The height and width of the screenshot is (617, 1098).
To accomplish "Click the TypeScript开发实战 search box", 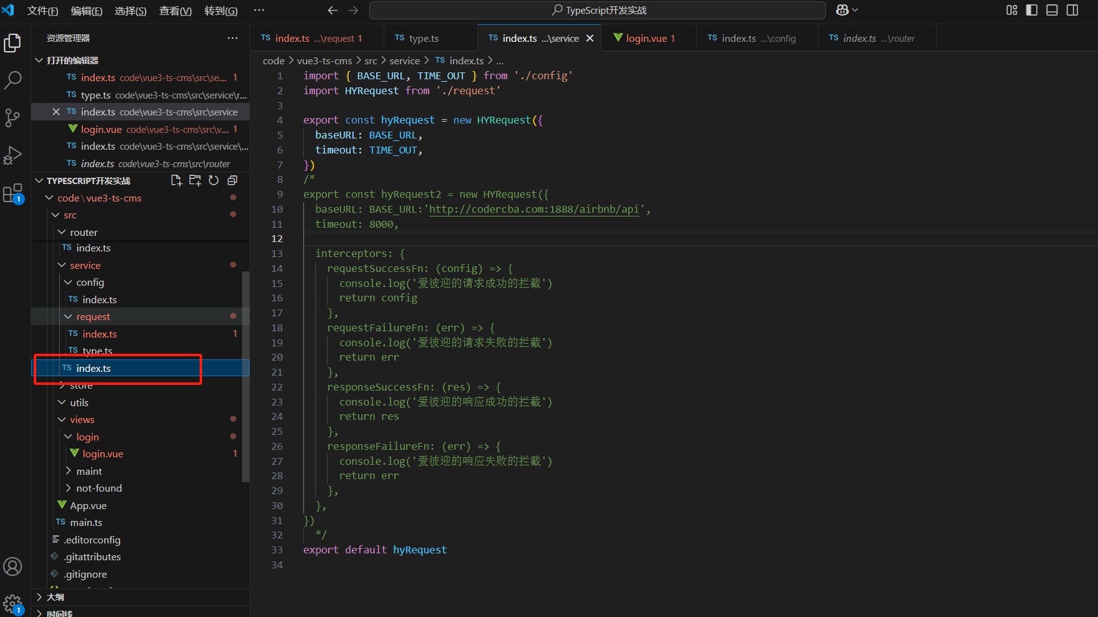I will tap(598, 10).
